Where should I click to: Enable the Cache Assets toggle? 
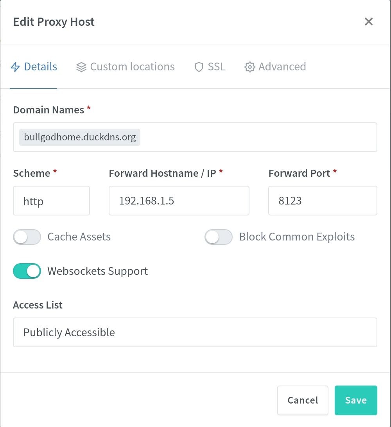[27, 237]
